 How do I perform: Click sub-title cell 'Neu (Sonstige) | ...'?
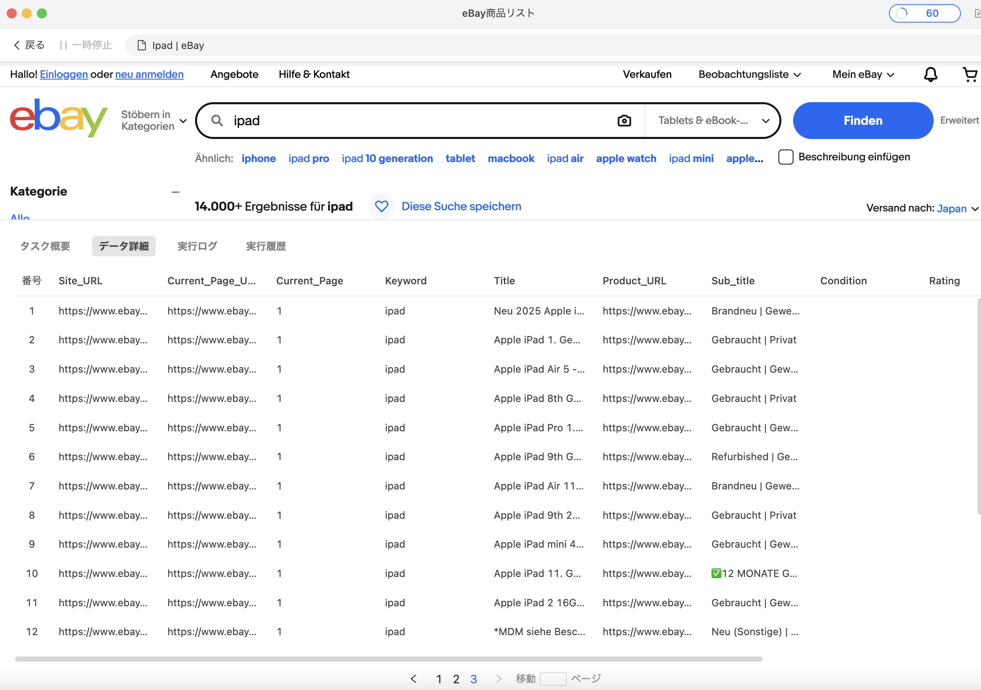coord(755,631)
